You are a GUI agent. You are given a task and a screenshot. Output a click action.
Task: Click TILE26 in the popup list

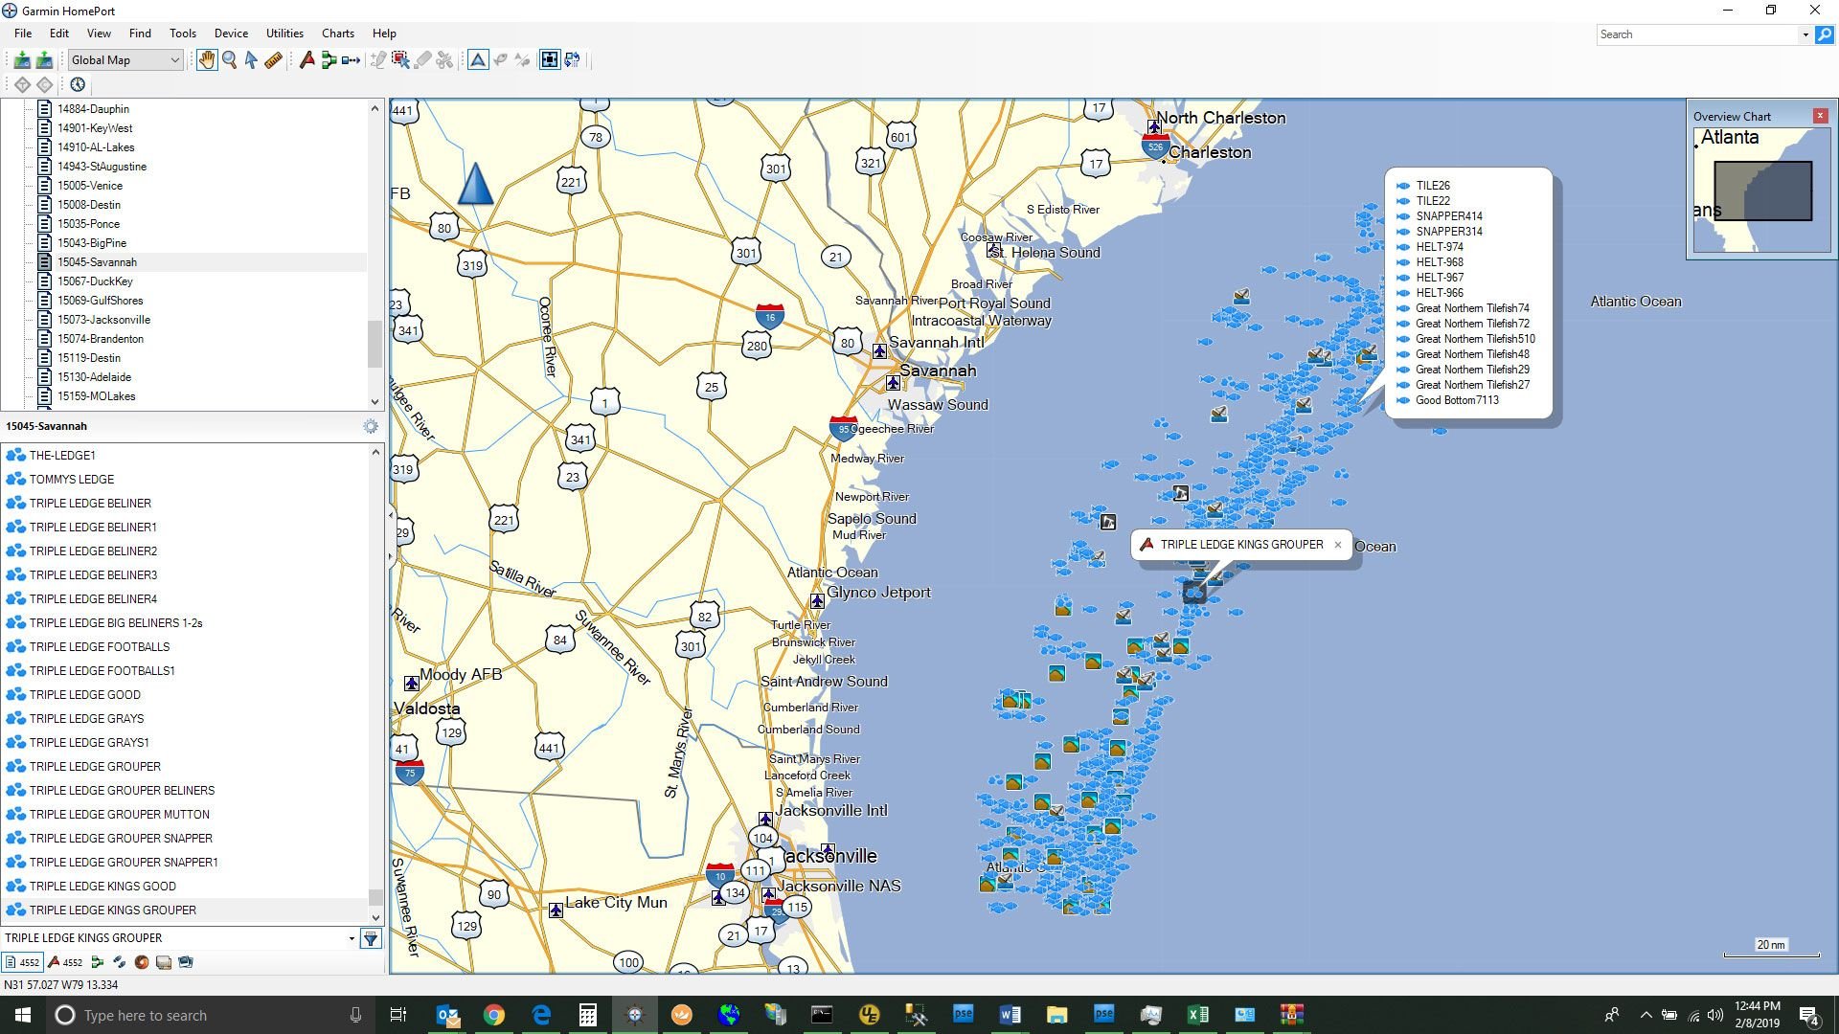tap(1433, 186)
